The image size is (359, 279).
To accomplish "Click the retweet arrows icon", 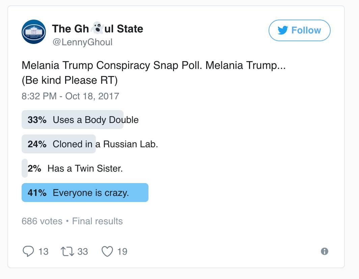I will coord(67,252).
